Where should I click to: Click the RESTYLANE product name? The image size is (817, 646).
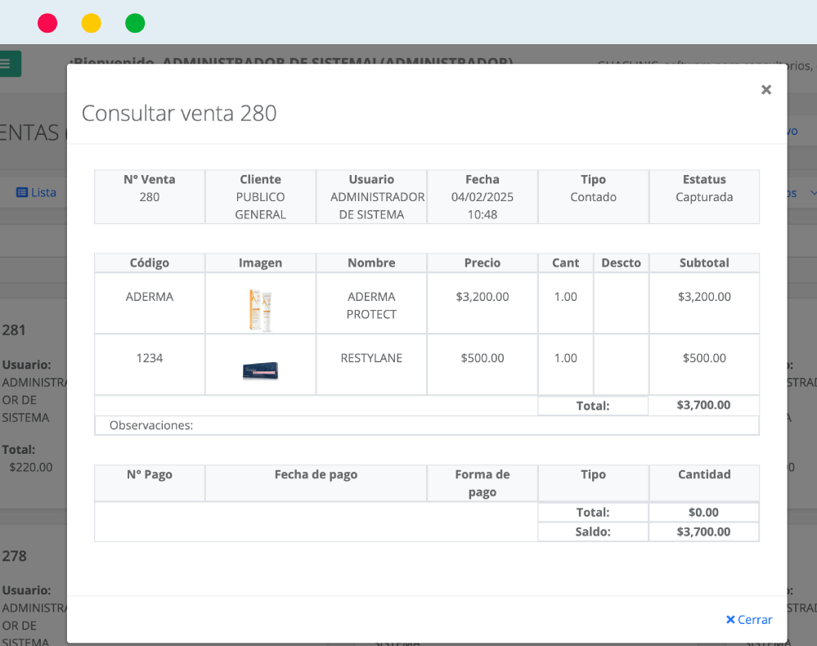(x=371, y=358)
